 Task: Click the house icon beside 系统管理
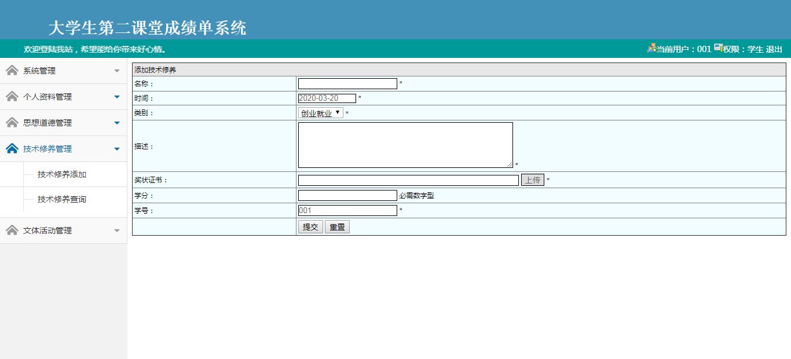pyautogui.click(x=12, y=70)
